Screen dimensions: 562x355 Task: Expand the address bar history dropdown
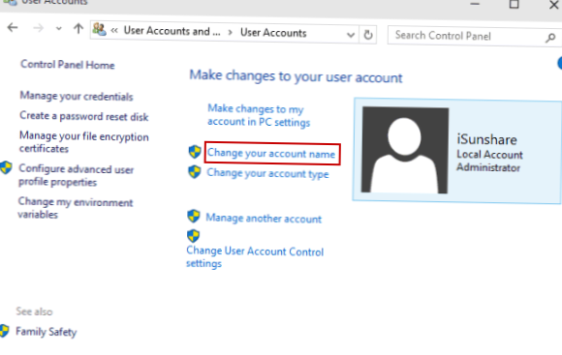tap(351, 35)
